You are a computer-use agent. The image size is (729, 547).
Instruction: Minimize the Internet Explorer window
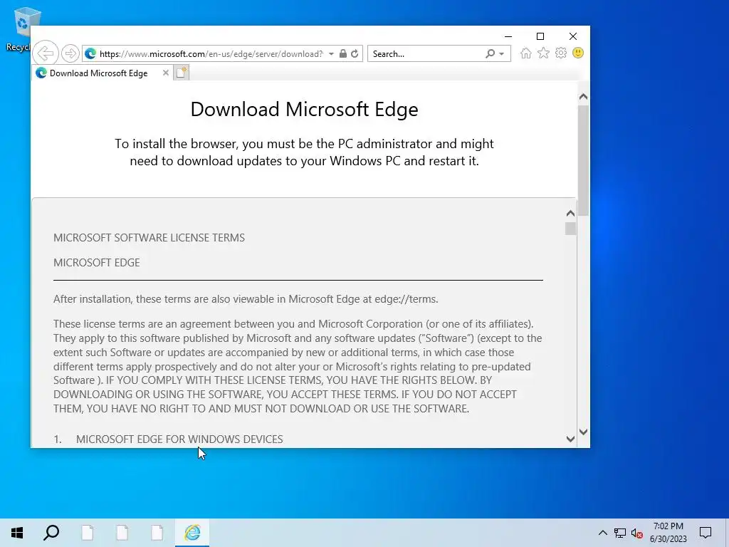(508, 36)
